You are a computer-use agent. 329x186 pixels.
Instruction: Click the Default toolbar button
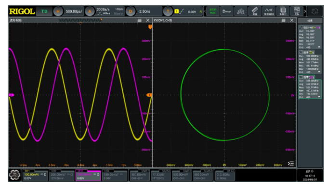[x=226, y=12]
